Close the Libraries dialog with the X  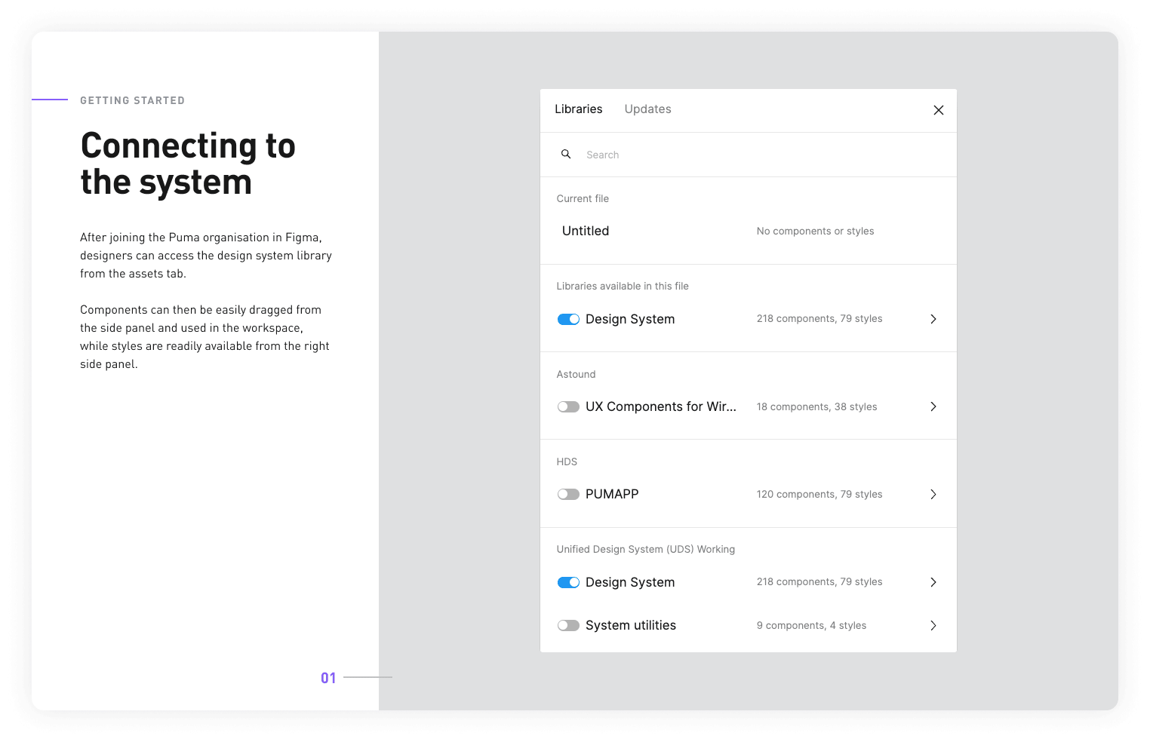938,110
